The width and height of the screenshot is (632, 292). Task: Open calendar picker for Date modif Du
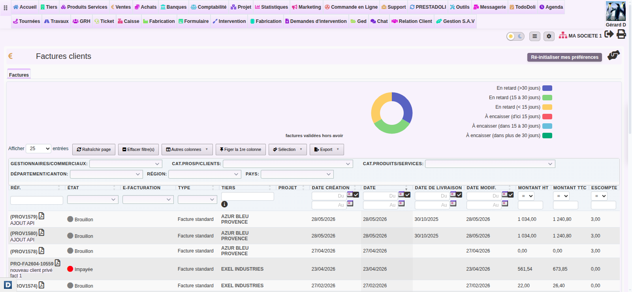pos(505,194)
